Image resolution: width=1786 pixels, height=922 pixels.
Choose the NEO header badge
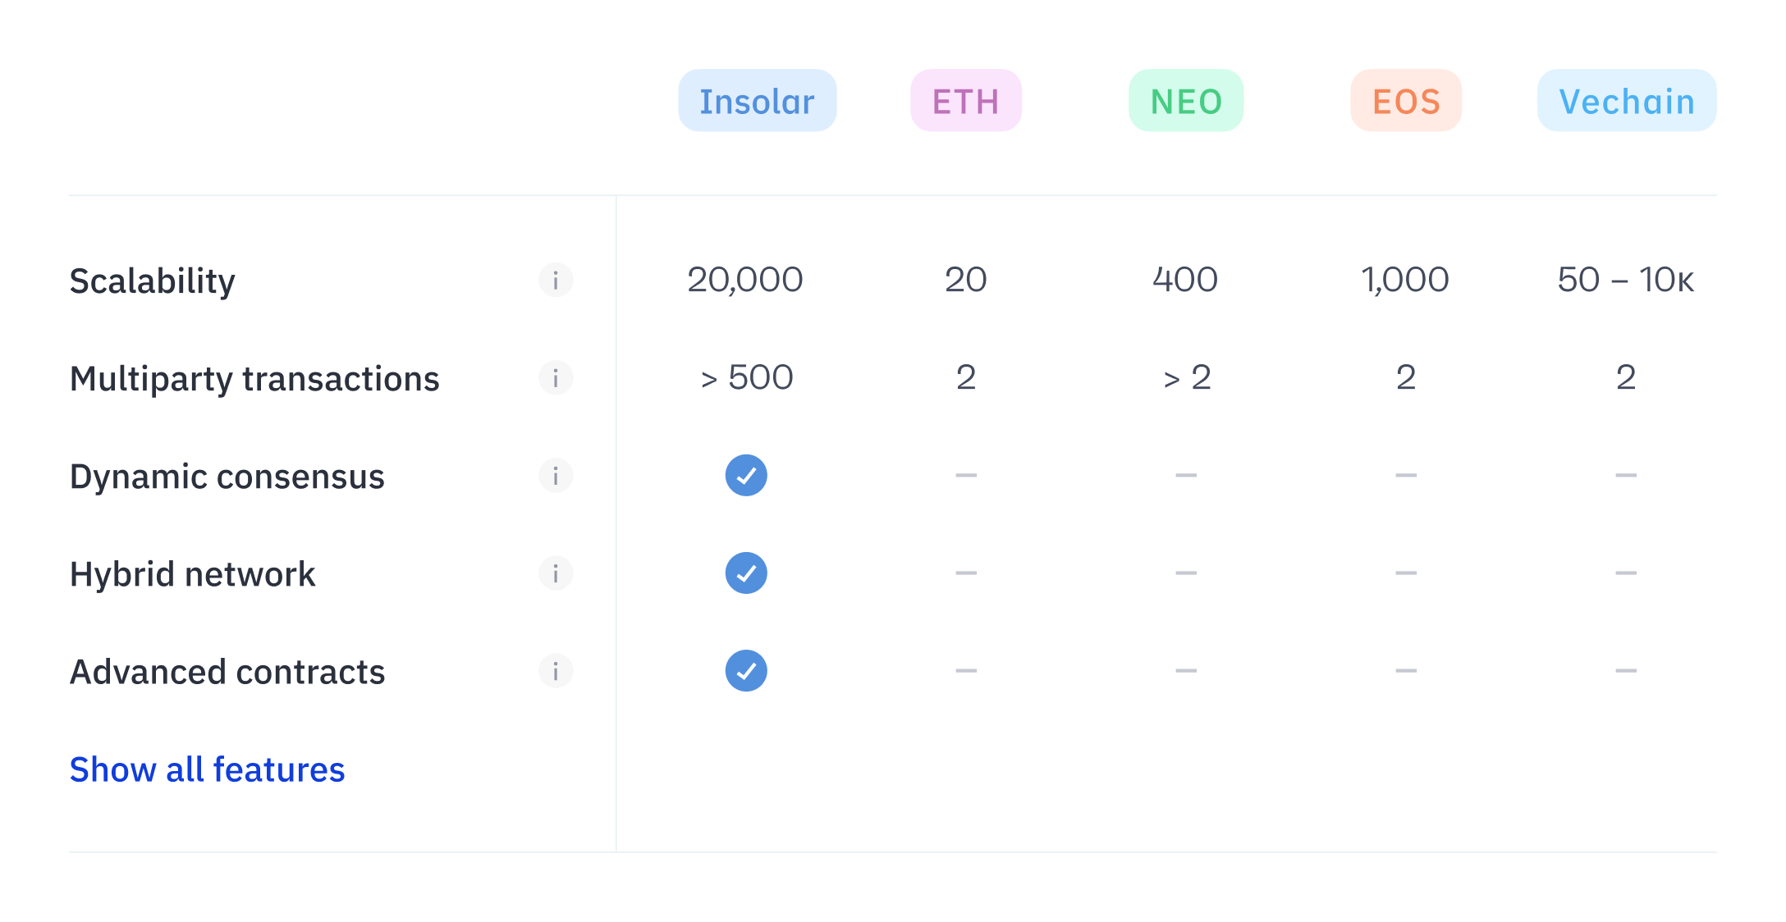click(1186, 101)
